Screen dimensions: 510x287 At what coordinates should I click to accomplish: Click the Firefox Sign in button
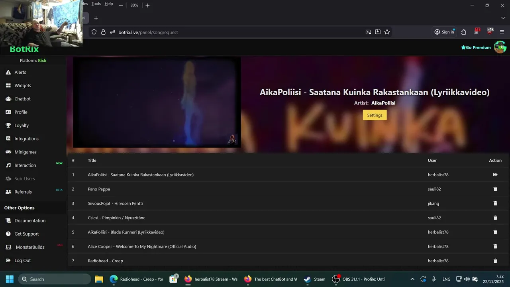point(444,32)
